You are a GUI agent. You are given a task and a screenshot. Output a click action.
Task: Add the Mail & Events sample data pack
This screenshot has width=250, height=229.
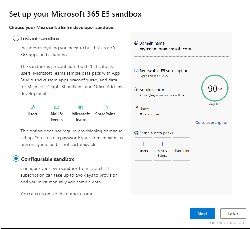[163, 149]
